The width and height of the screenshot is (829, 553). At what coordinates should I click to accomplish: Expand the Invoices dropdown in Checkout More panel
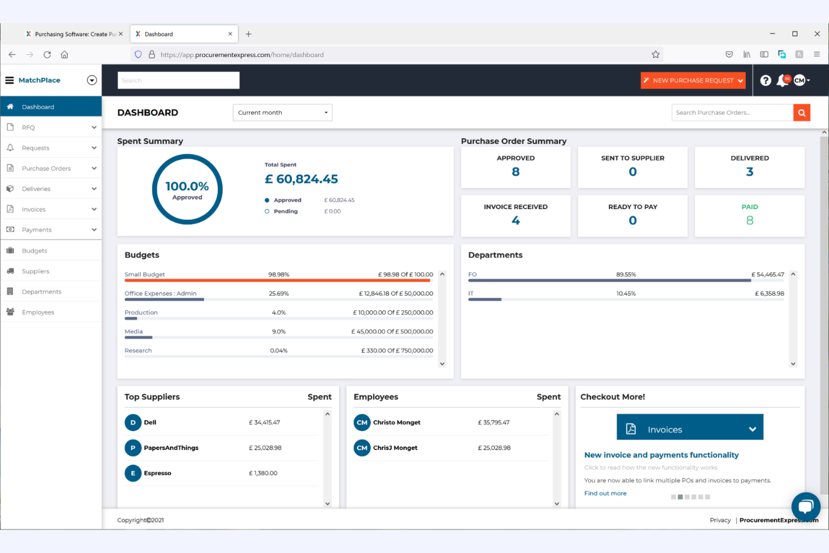[752, 428]
